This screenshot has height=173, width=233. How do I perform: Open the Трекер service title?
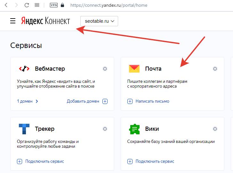coord(44,129)
